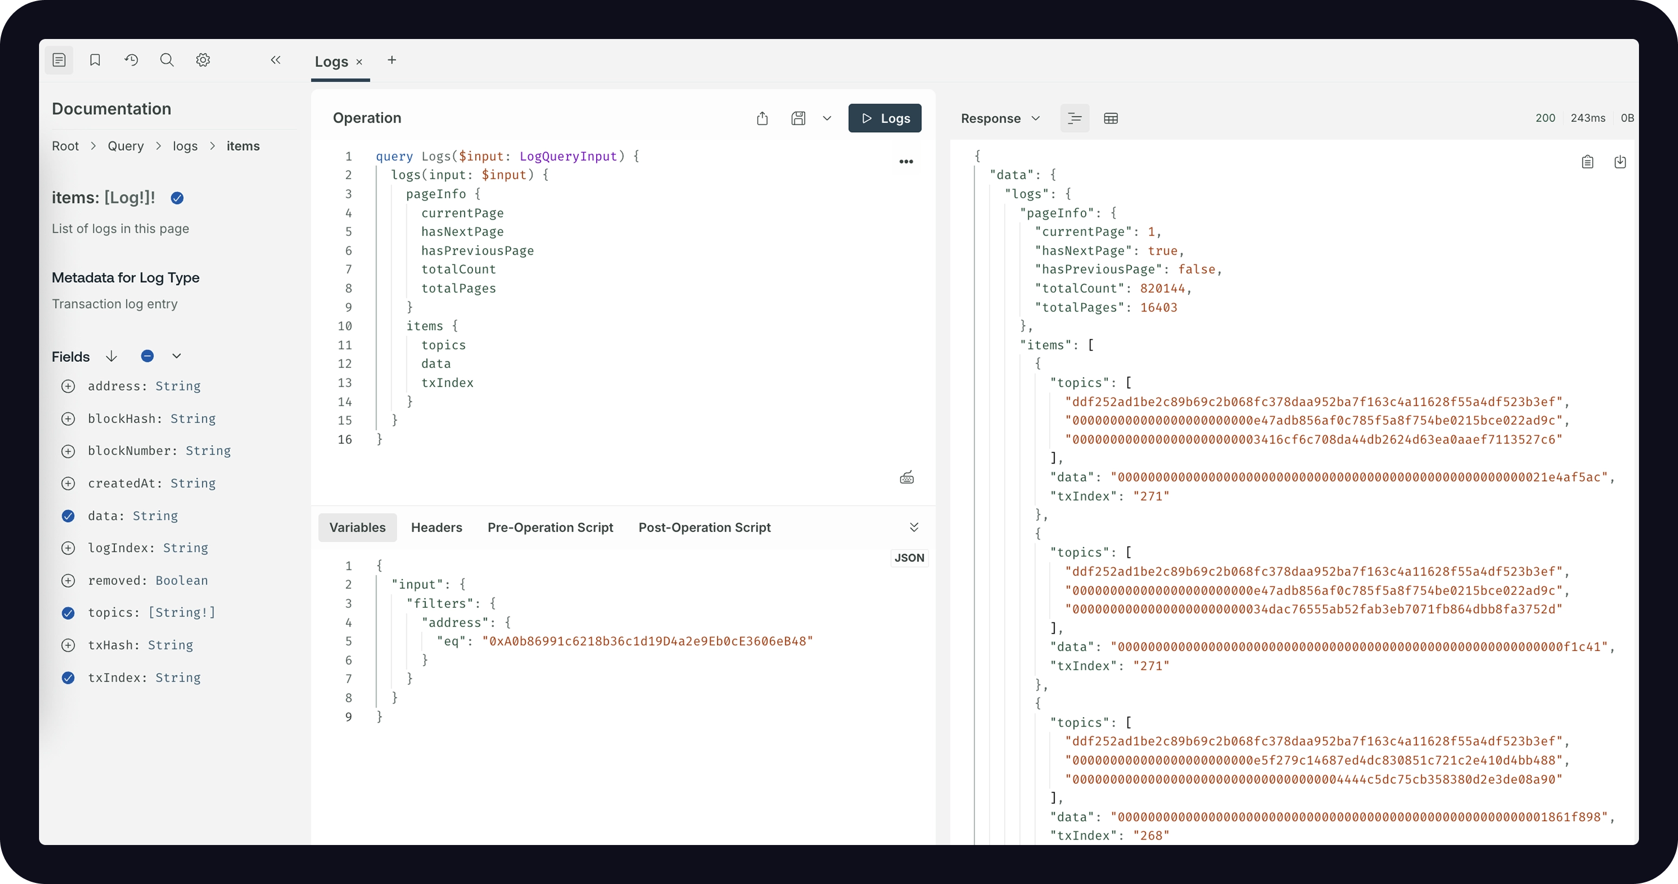Viewport: 1678px width, 884px height.
Task: Run the Logs query button
Action: coord(885,119)
